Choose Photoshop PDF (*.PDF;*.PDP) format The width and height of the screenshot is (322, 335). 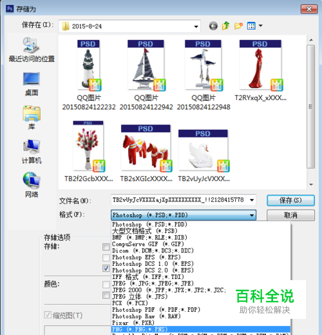(201, 310)
